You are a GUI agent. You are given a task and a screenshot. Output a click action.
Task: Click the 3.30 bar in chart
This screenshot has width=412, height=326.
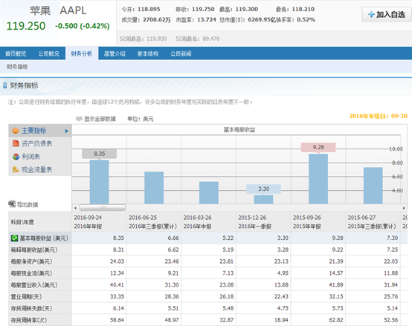tap(263, 199)
